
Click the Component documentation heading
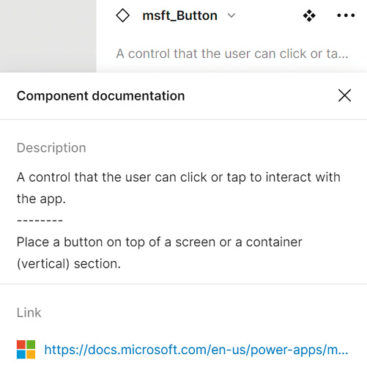coord(100,95)
